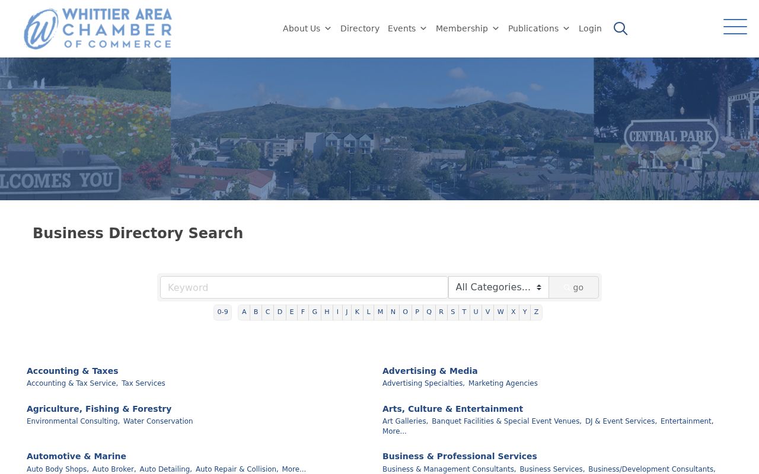Viewport: 759px width, 474px height.
Task: Filter directory by letter H
Action: [327, 312]
